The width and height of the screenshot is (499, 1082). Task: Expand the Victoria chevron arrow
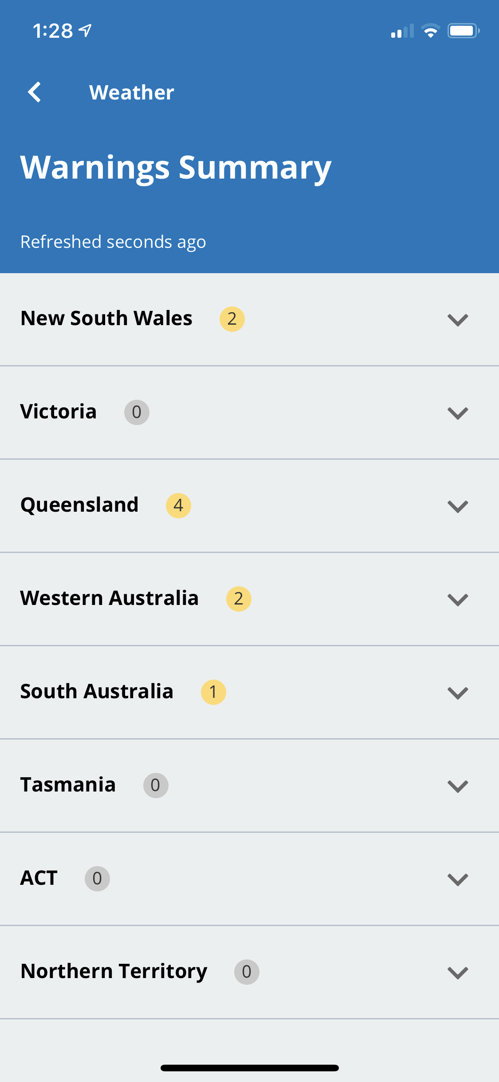pyautogui.click(x=458, y=413)
